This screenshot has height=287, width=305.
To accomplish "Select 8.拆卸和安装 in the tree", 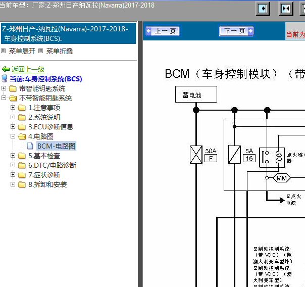I will [x=47, y=184].
